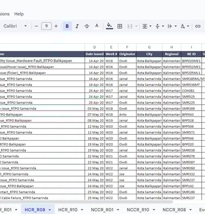Select column H header
This screenshot has height=214, width=205.
click(x=172, y=47)
